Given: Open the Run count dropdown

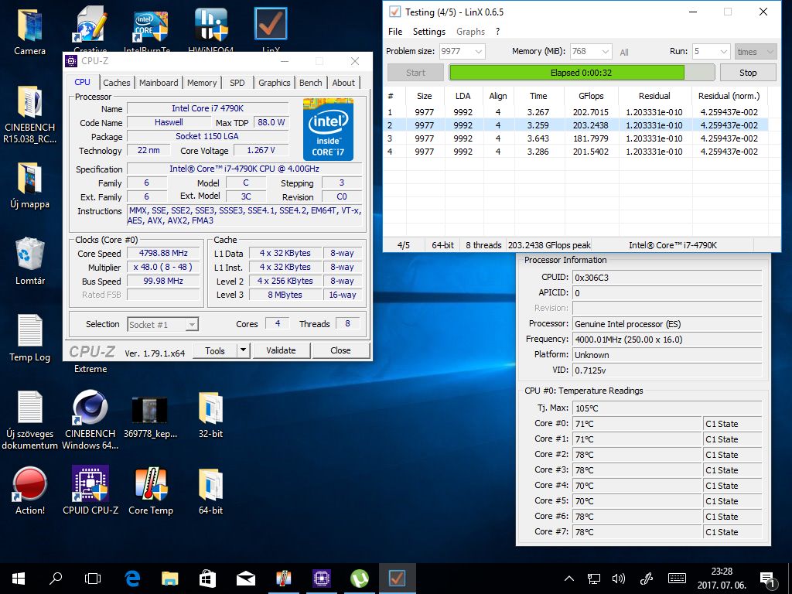Looking at the screenshot, I should [712, 52].
